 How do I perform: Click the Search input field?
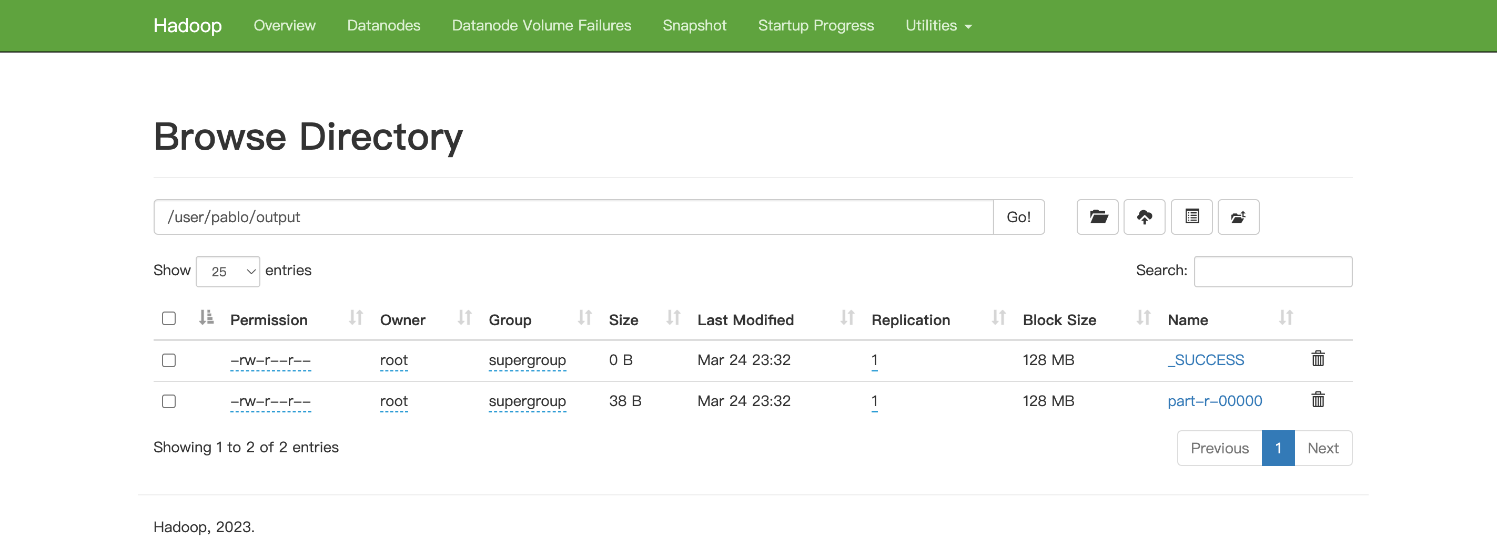coord(1273,272)
